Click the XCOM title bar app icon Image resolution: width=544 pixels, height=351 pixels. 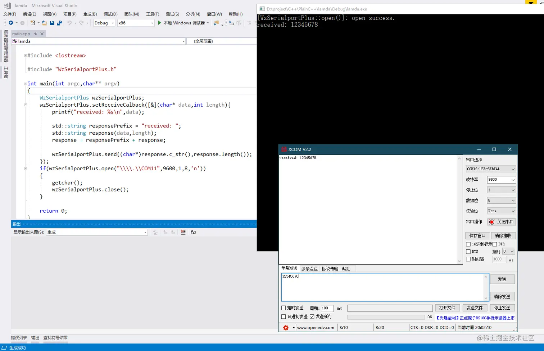click(284, 149)
